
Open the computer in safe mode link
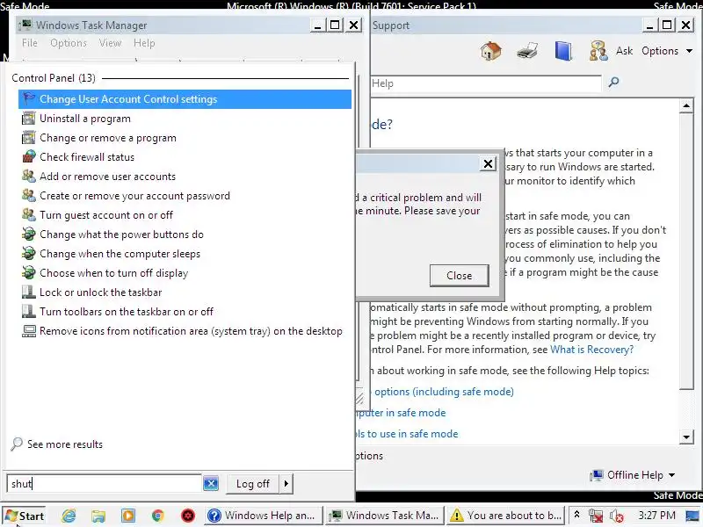(x=401, y=413)
